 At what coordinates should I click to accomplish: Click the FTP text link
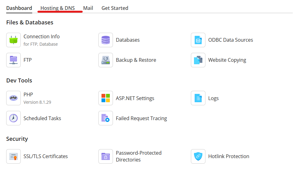[28, 60]
